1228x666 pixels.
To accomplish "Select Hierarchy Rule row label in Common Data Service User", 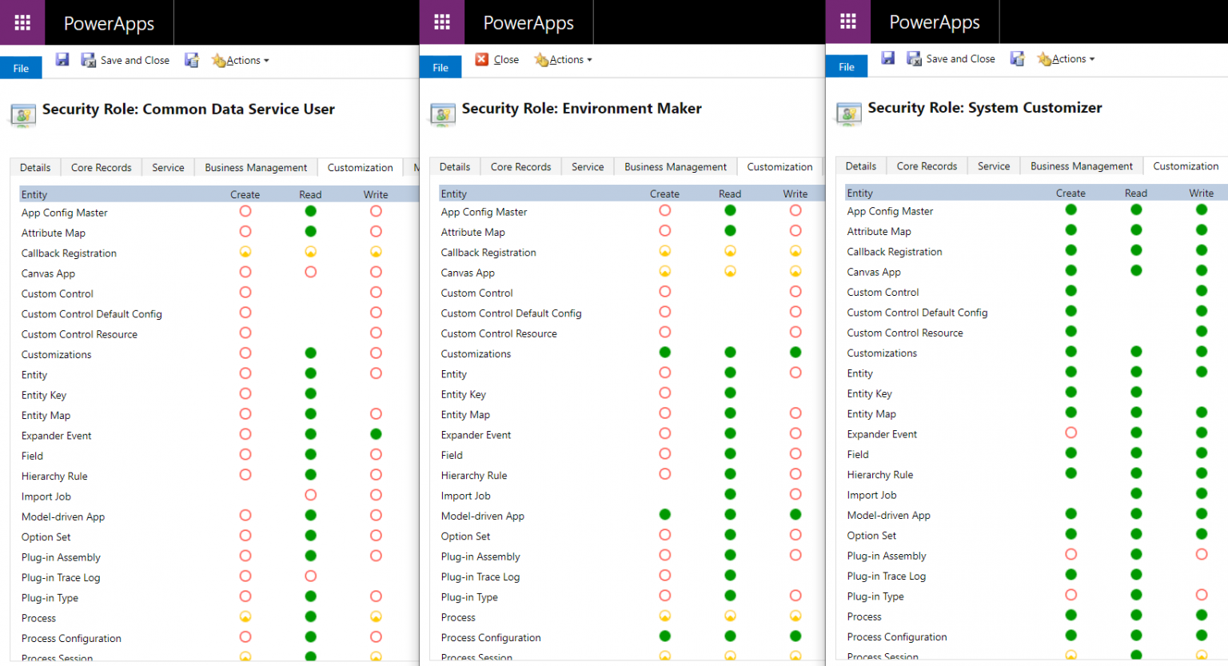I will (54, 477).
